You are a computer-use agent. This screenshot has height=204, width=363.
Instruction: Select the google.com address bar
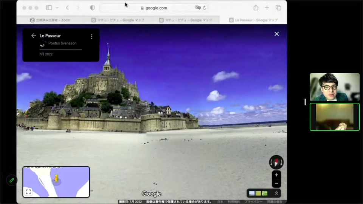coord(154,8)
